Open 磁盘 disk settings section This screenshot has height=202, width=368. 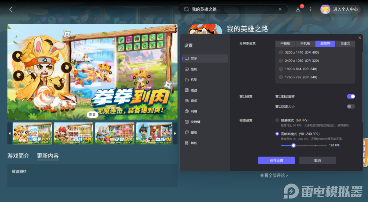point(194,90)
